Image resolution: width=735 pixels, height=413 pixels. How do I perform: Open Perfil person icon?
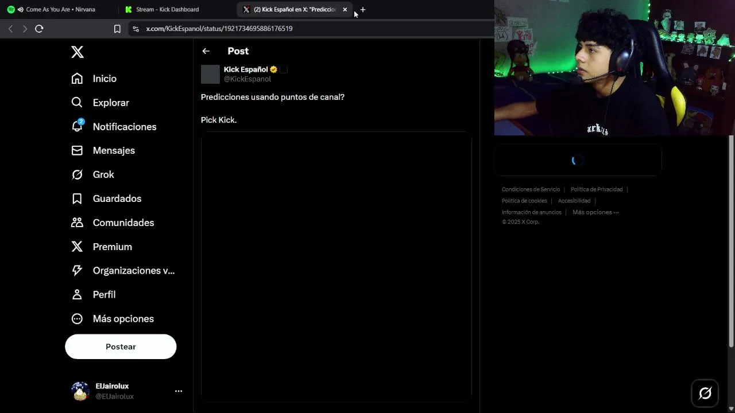tap(77, 294)
